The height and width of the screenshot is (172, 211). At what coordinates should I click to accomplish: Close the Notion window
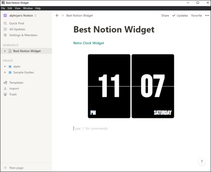point(208,3)
